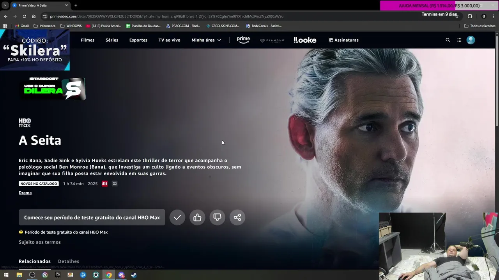
Task: Open Epic Games launcher on taskbar
Action: [58, 275]
